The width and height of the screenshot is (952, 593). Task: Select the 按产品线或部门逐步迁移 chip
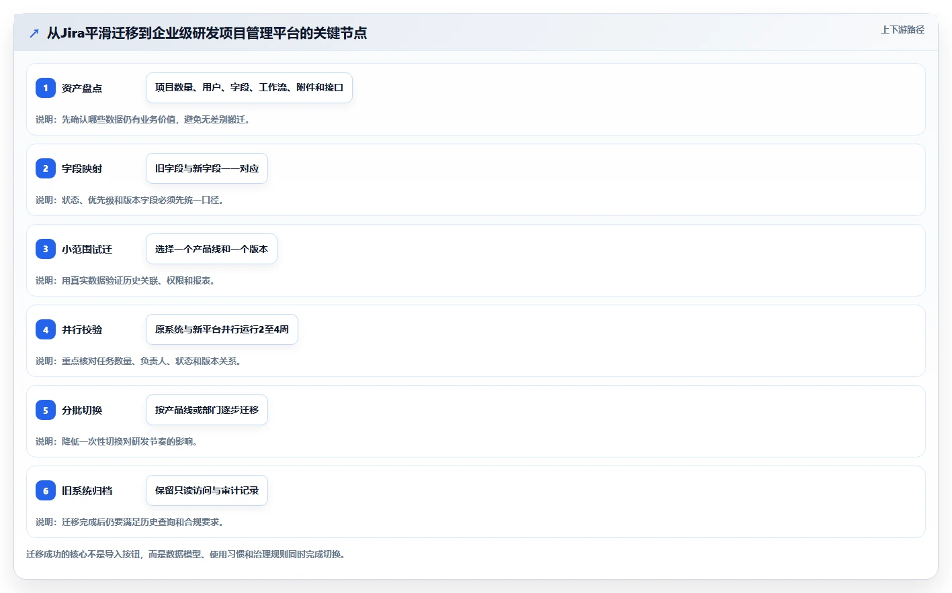pos(207,410)
